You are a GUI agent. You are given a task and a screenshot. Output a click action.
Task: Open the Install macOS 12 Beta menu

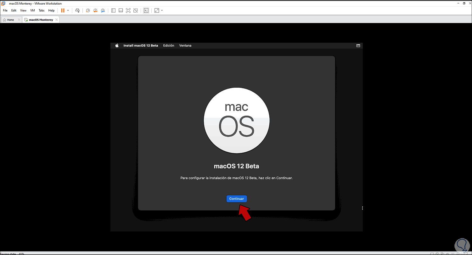click(141, 46)
